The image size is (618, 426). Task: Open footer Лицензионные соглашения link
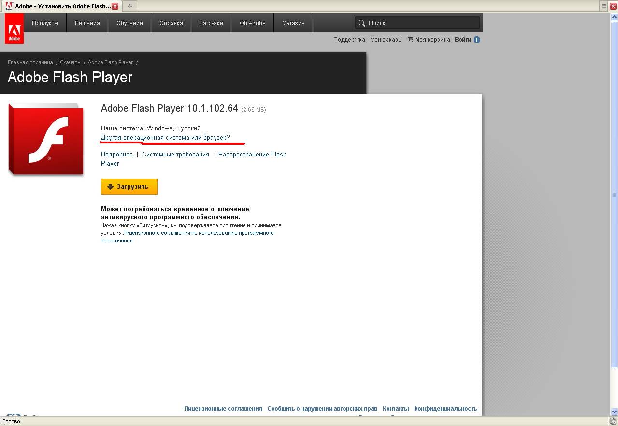[x=223, y=409]
